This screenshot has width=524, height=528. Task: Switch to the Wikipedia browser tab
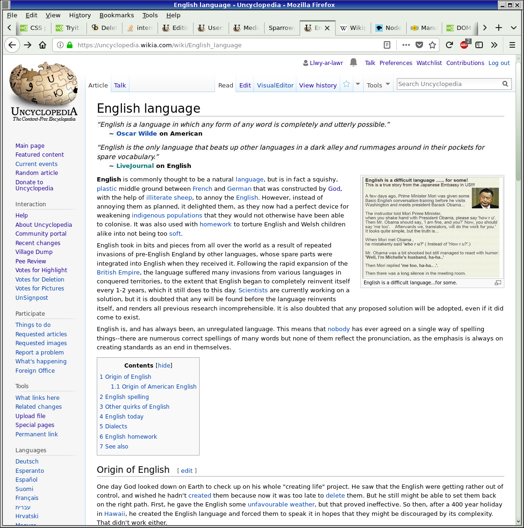[x=353, y=28]
